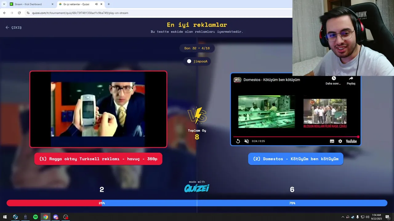Vote for Ragga oktay Turkcell reklamı
The width and height of the screenshot is (394, 221).
pyautogui.click(x=98, y=159)
